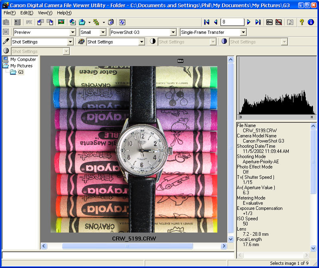
Task: Open dropdown arrow next to yellow transfer icon
Action: click(104, 22)
